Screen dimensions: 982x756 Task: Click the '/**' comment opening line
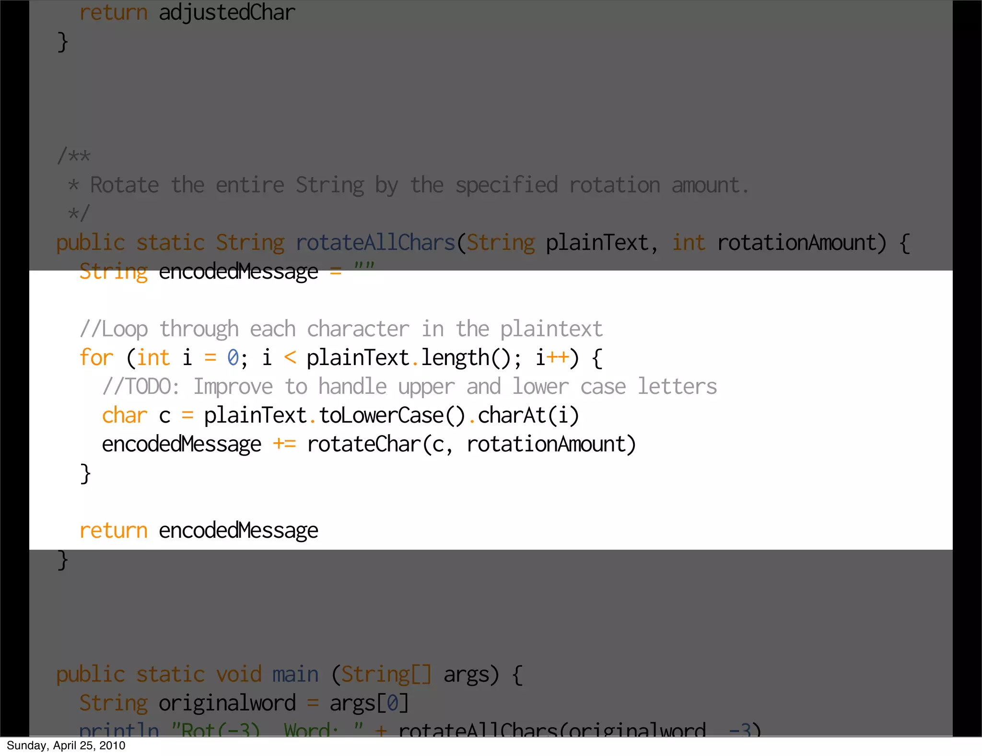click(73, 156)
